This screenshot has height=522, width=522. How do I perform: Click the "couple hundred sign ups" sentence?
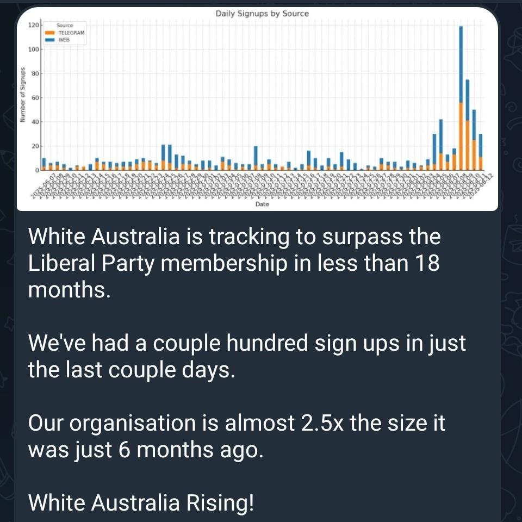click(x=247, y=343)
